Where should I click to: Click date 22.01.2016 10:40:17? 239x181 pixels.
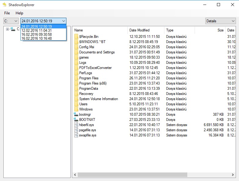[144, 125]
